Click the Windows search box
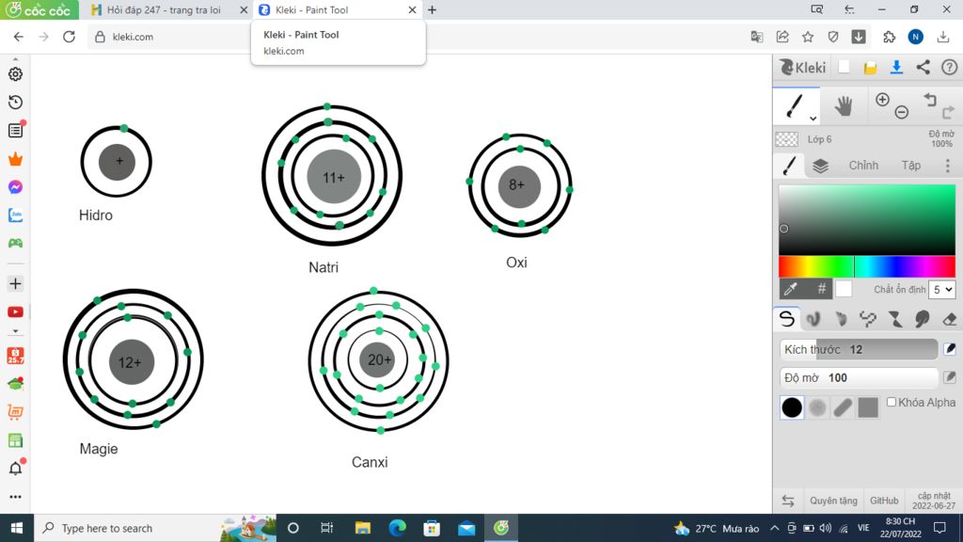Image resolution: width=963 pixels, height=542 pixels. click(x=155, y=528)
